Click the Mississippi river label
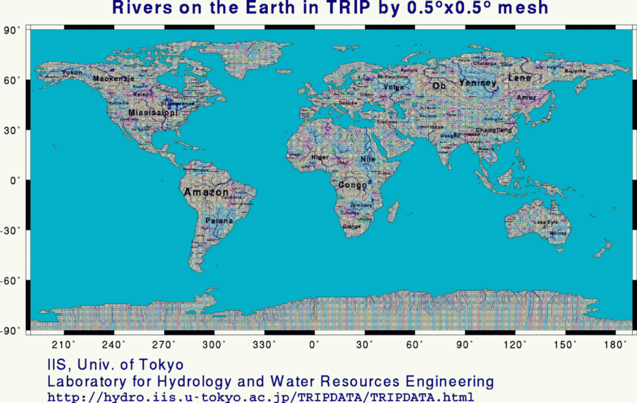 [x=153, y=113]
